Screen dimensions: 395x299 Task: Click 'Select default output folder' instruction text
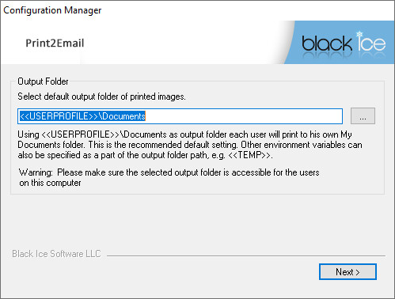point(101,97)
